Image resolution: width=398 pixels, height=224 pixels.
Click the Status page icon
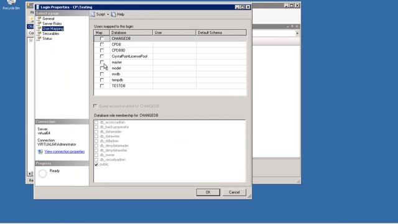(39, 39)
